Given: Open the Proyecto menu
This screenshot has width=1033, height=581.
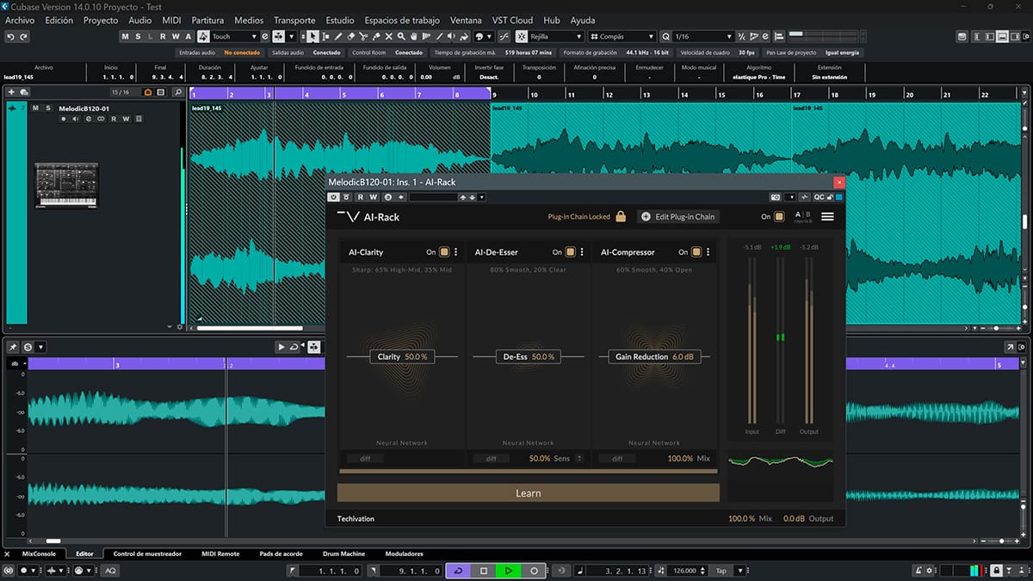Looking at the screenshot, I should (x=101, y=20).
